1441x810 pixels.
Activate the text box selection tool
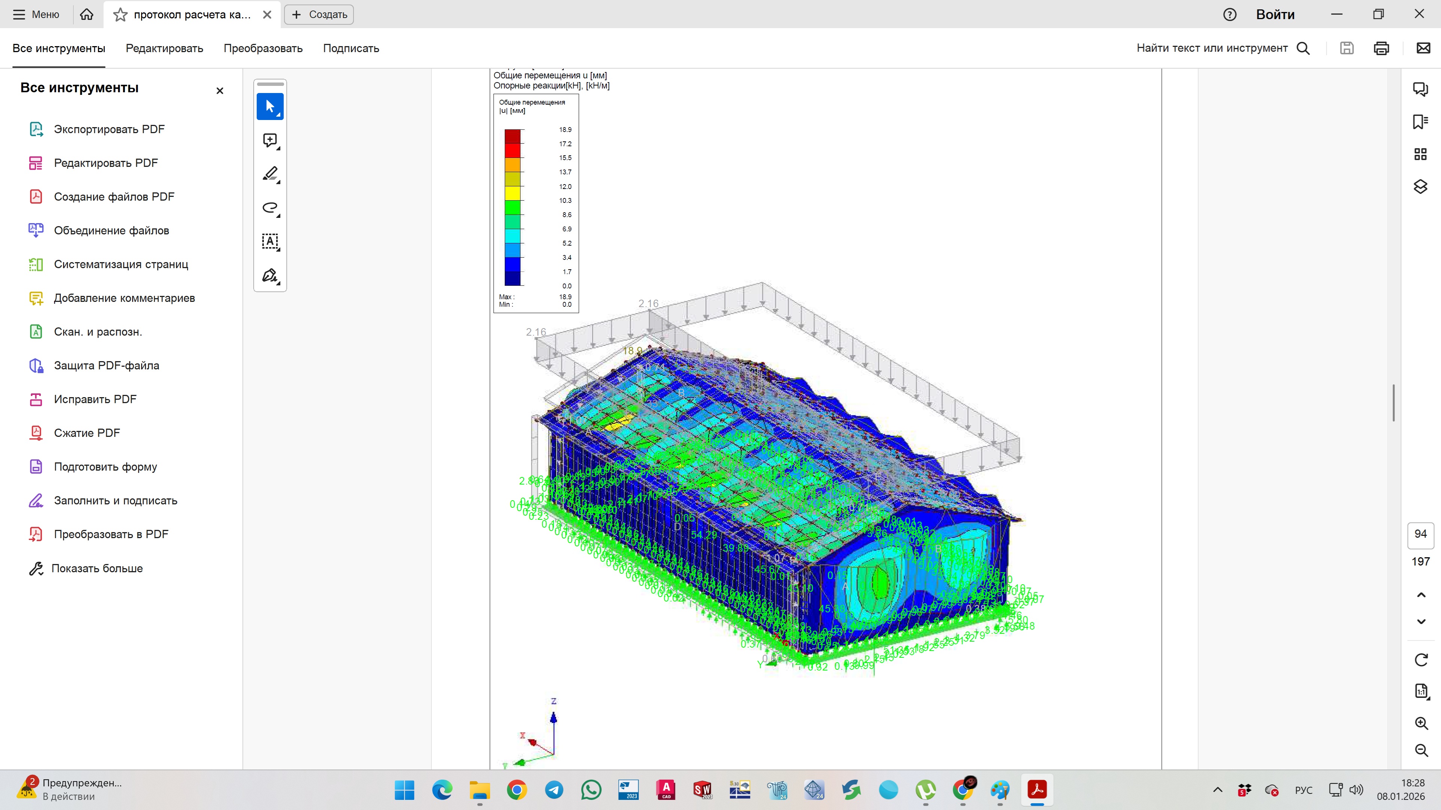270,241
